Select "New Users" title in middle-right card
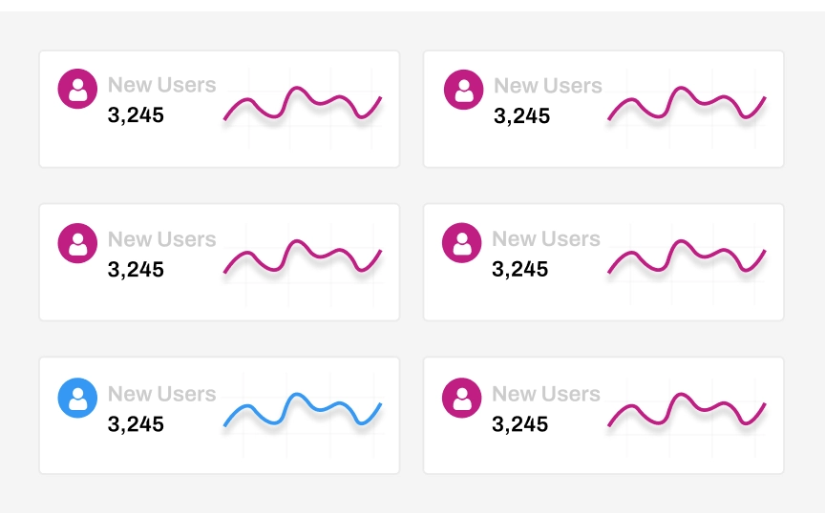This screenshot has height=513, width=825. [546, 239]
